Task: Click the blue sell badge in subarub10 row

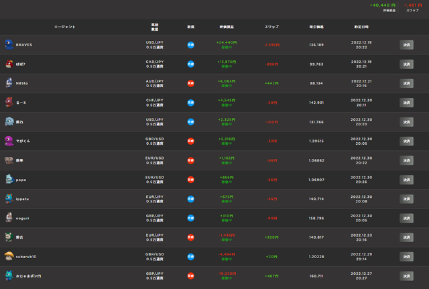Action: pyautogui.click(x=190, y=257)
